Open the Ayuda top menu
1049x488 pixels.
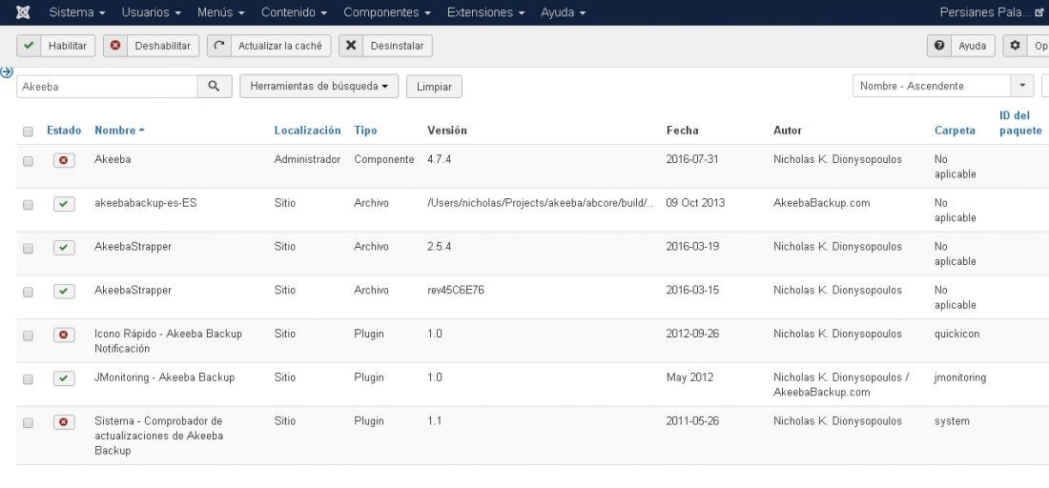[564, 12]
